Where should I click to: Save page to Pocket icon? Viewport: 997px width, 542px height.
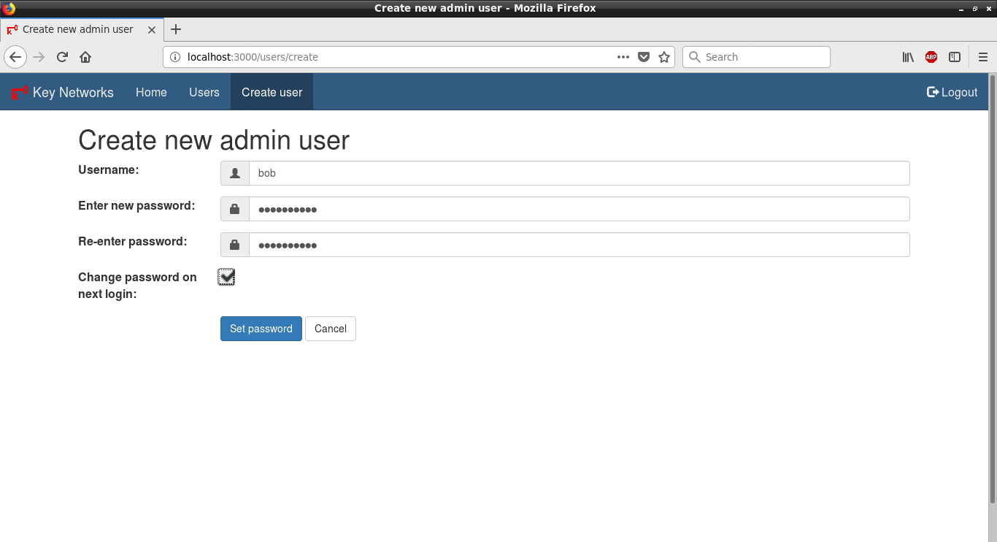coord(644,57)
